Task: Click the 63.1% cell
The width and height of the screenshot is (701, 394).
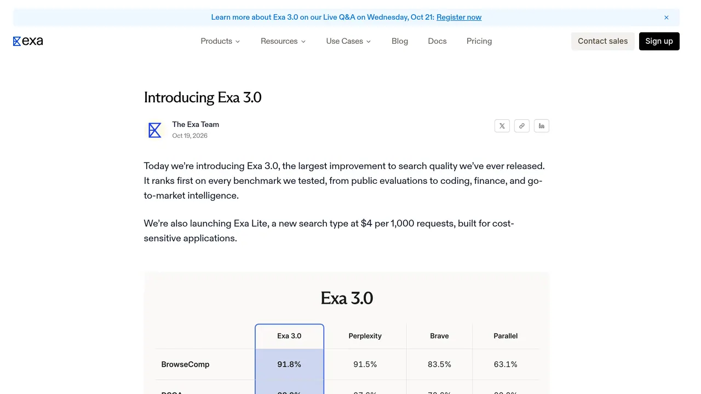Action: click(x=505, y=364)
